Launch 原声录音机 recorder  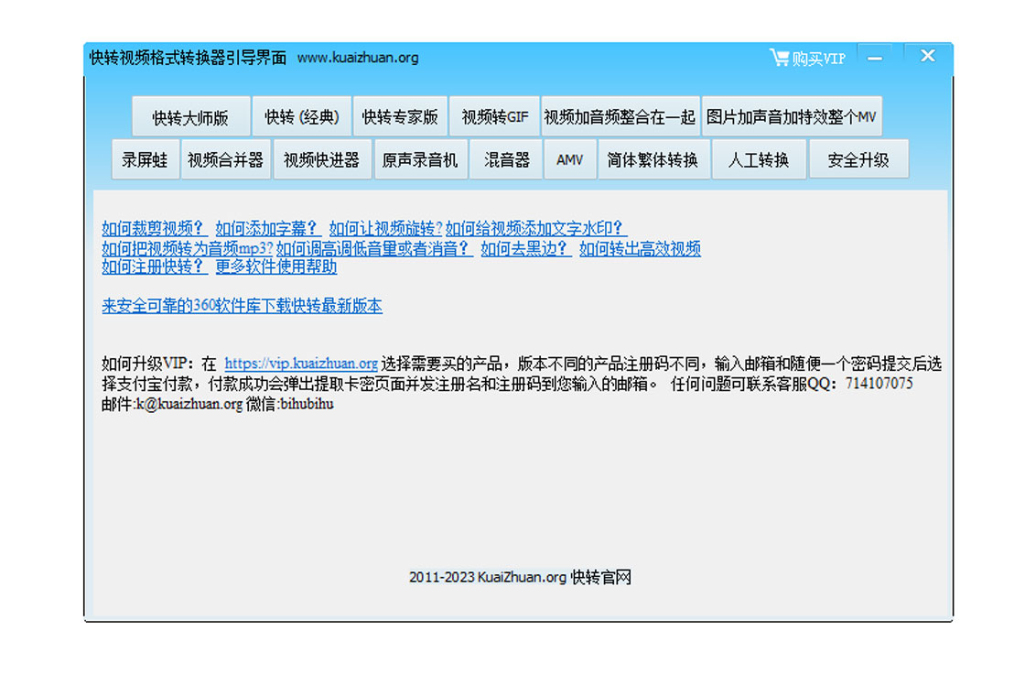click(x=420, y=159)
